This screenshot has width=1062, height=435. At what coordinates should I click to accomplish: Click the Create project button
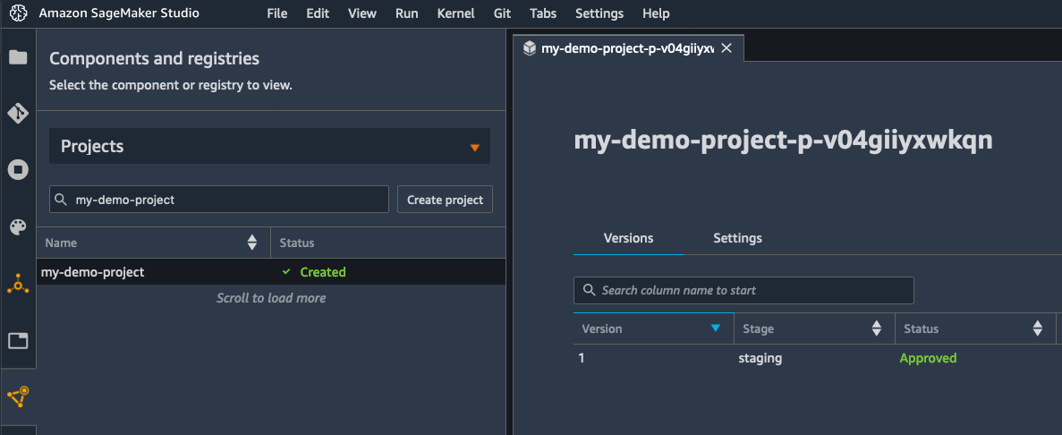(445, 200)
